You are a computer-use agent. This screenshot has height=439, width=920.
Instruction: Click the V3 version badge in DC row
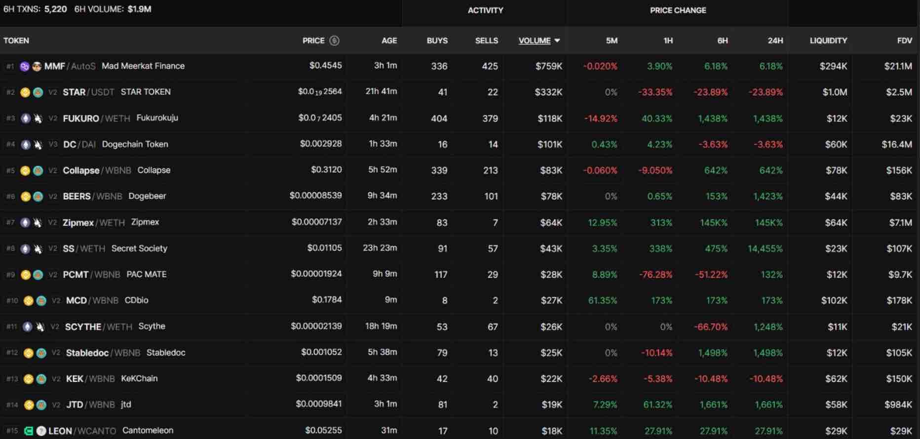[53, 145]
